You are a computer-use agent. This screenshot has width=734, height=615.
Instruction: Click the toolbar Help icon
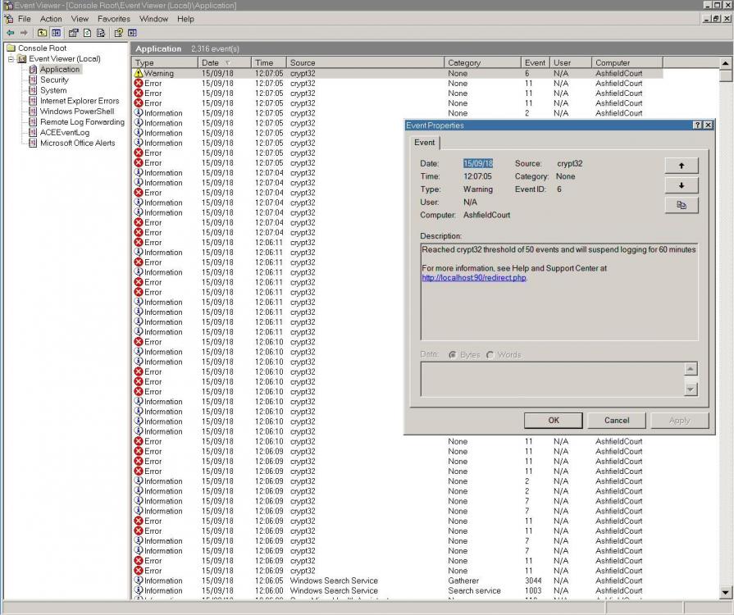click(x=118, y=33)
